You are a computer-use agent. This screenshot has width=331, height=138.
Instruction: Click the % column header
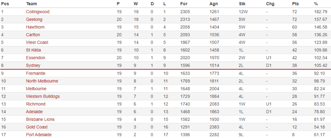(x=316, y=4)
